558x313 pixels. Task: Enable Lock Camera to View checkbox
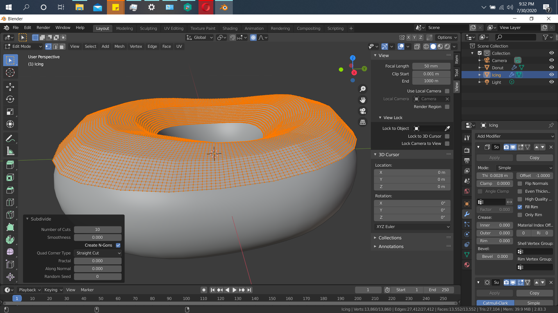click(447, 143)
